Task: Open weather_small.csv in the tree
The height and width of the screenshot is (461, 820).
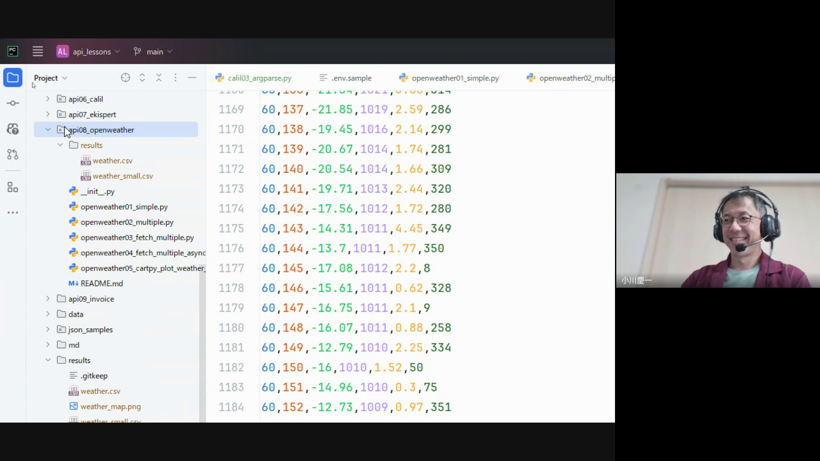Action: (122, 176)
